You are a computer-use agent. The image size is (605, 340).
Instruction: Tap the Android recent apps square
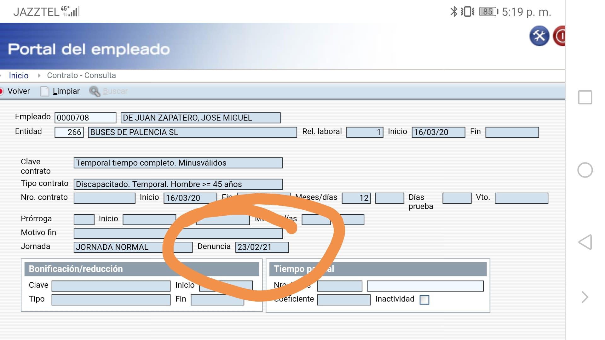(x=585, y=97)
